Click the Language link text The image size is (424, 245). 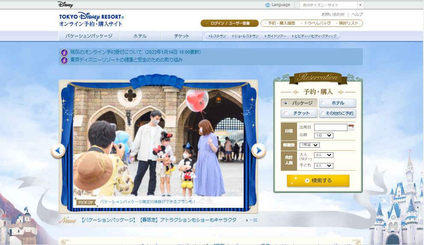coord(281,5)
